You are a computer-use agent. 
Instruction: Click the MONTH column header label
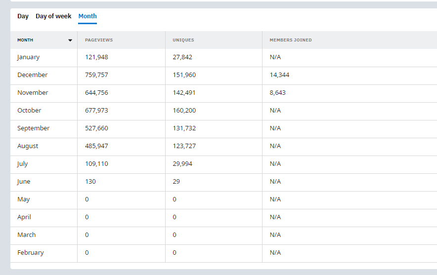pos(25,40)
